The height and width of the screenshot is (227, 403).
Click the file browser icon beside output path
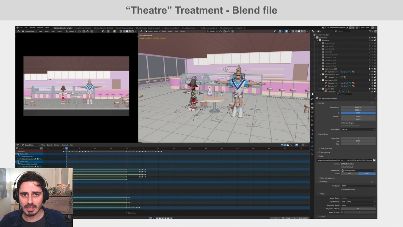374,160
